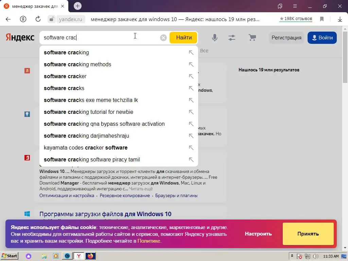Viewport: 348px width, 261px height.
Task: Select suggestion 'software cracking'
Action: click(x=119, y=53)
